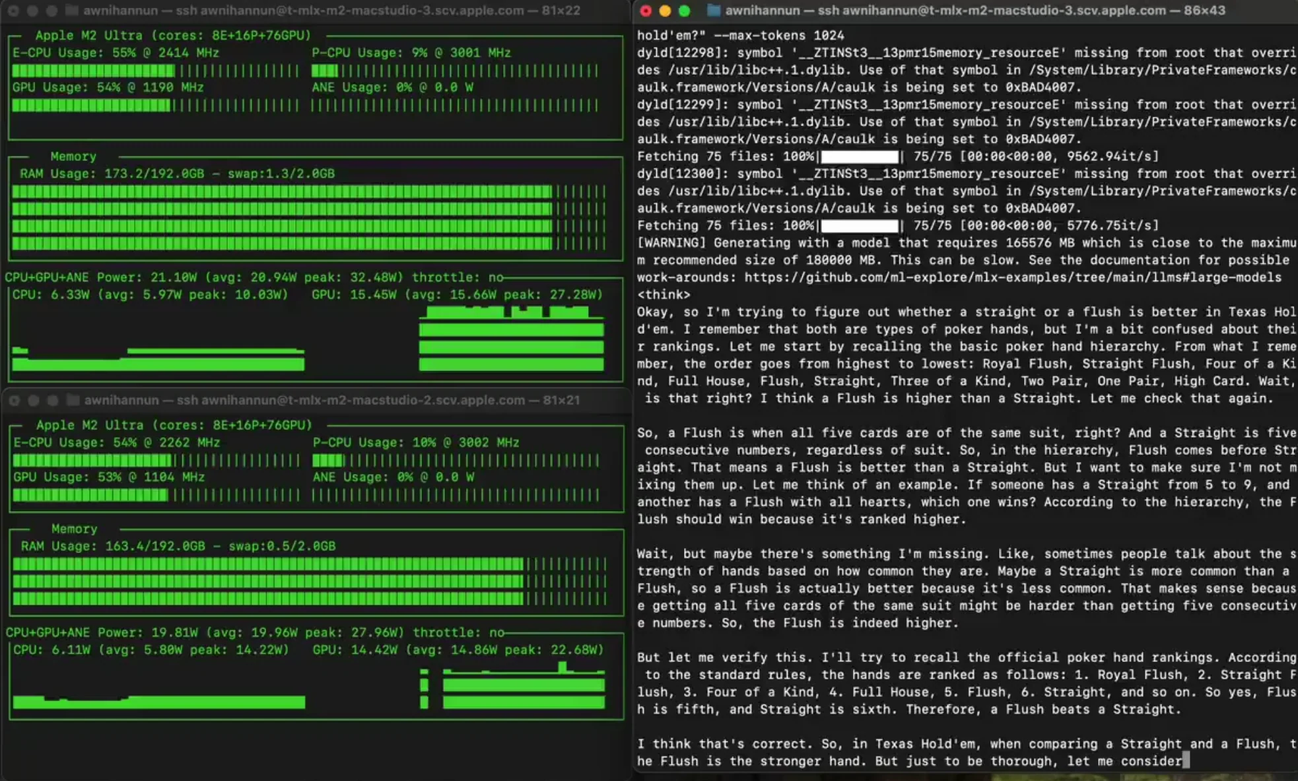Click the Memory section label in top-left window
Viewport: 1298px width, 781px height.
click(73, 156)
